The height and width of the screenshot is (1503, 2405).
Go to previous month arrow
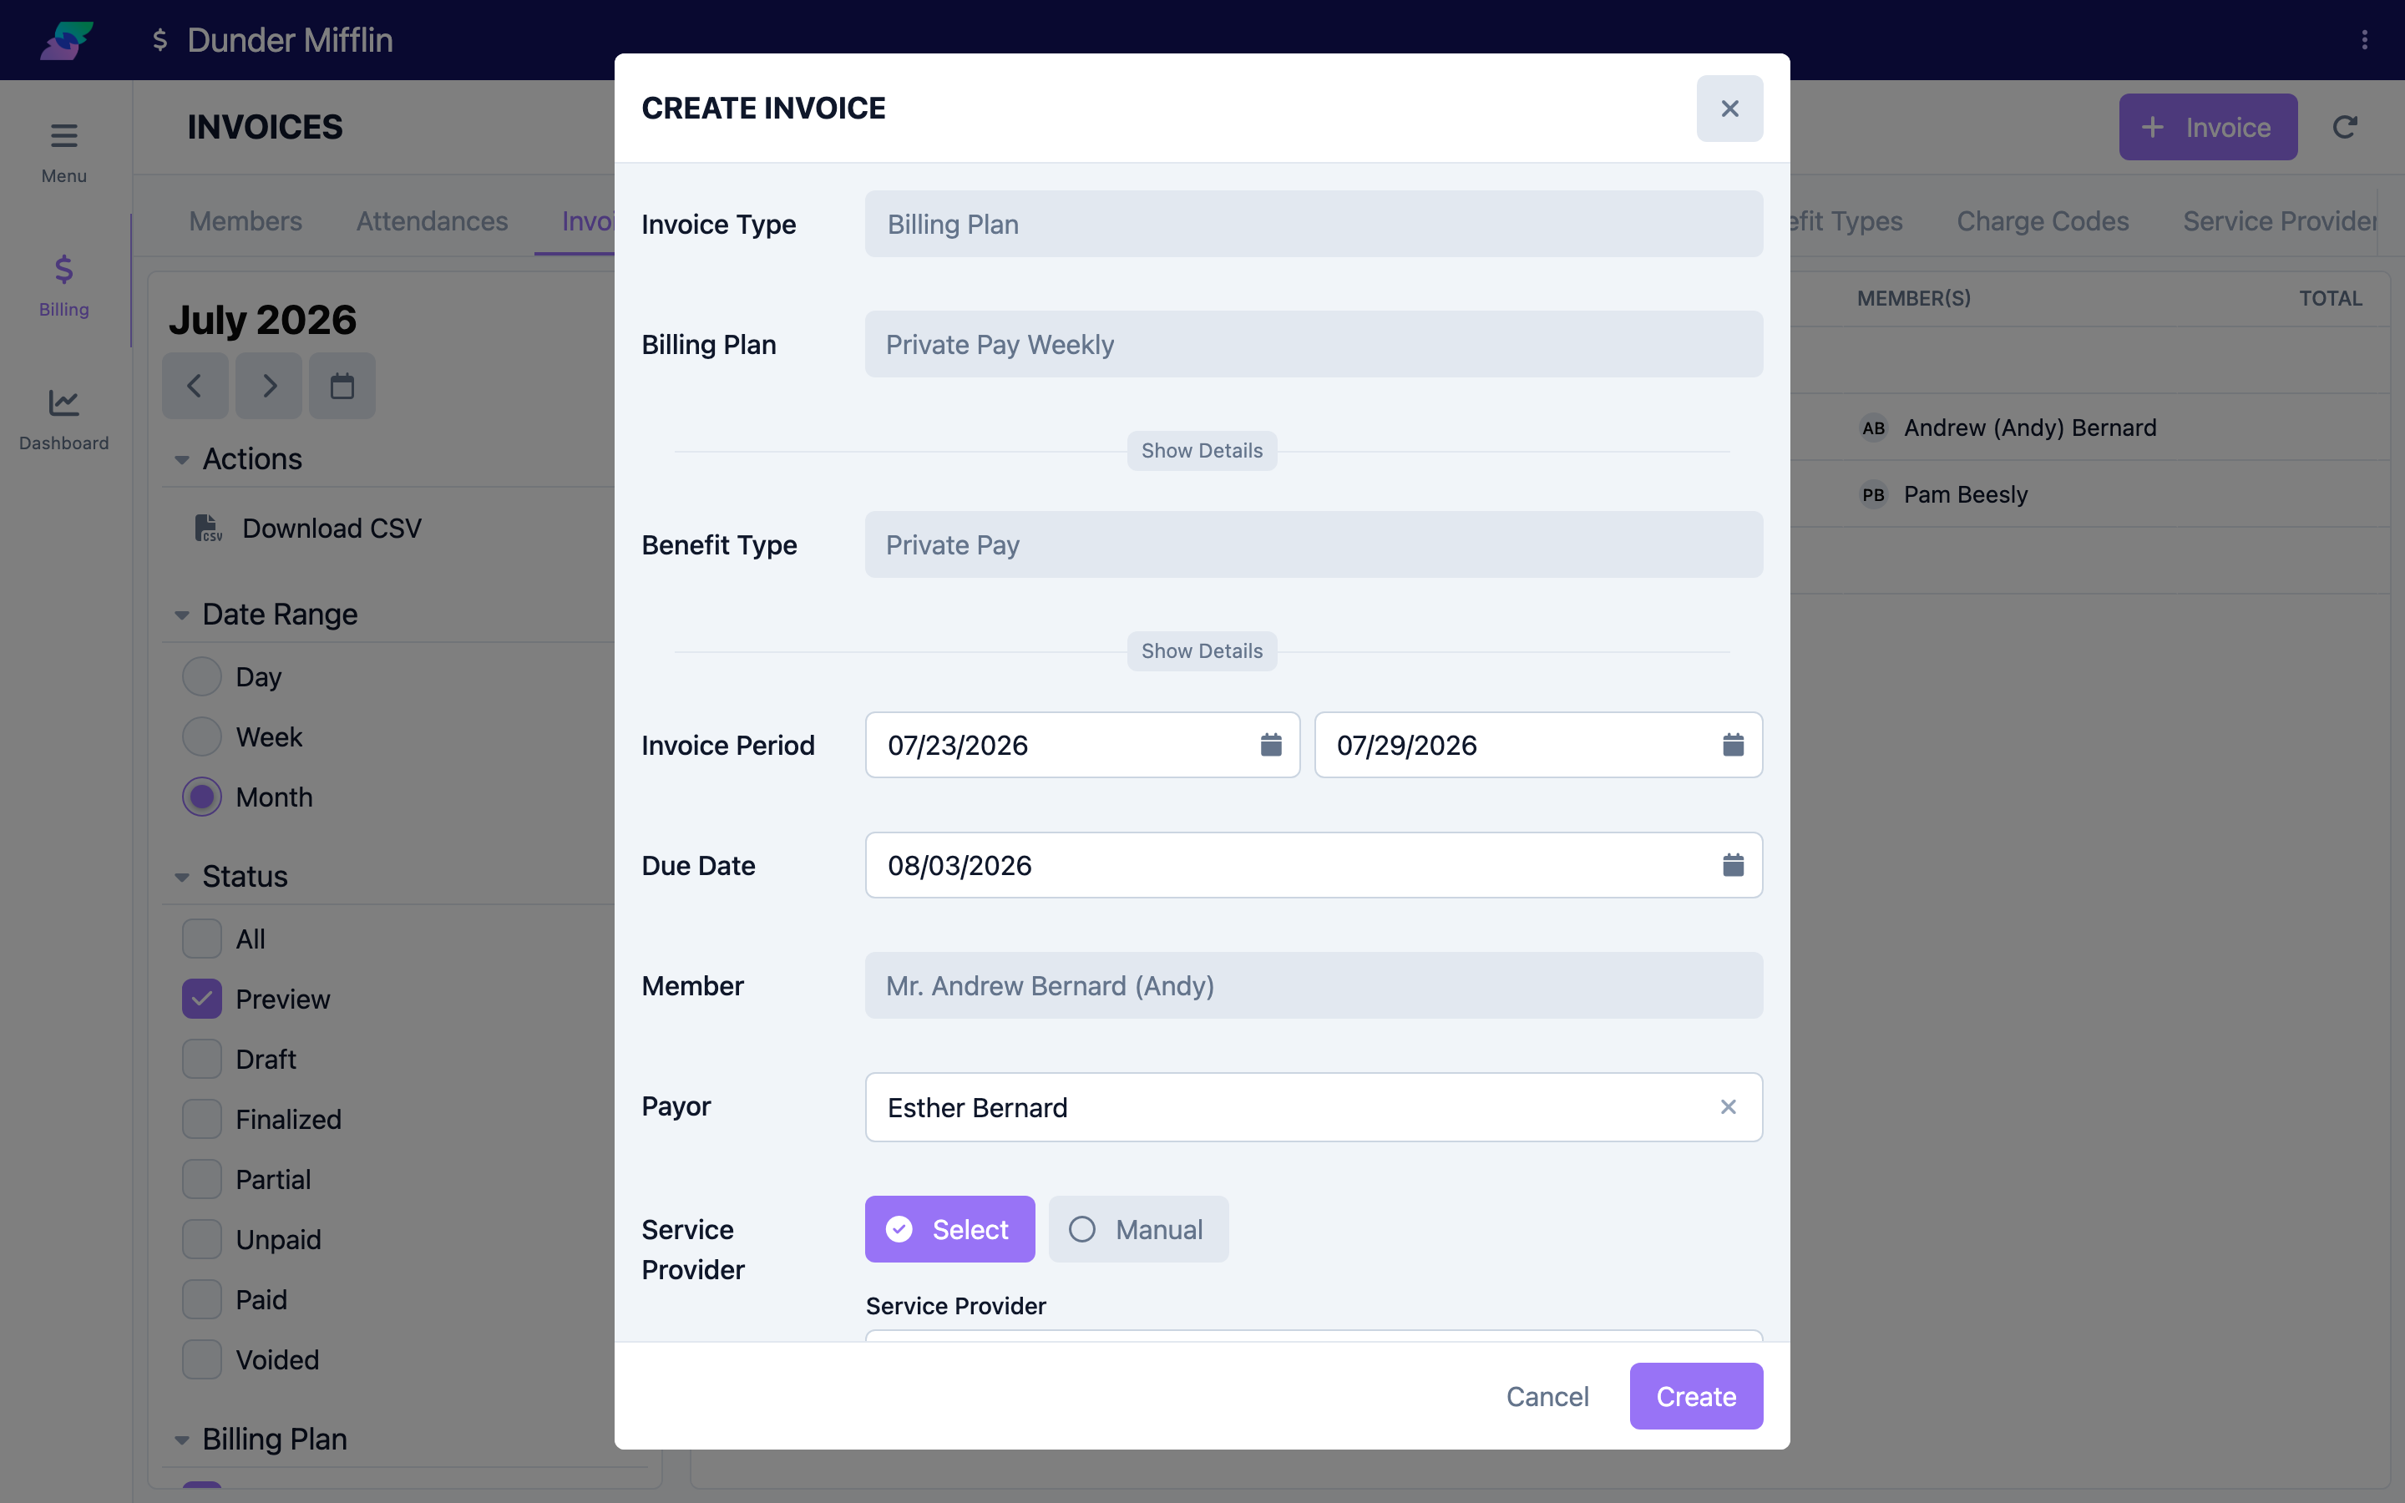tap(195, 386)
